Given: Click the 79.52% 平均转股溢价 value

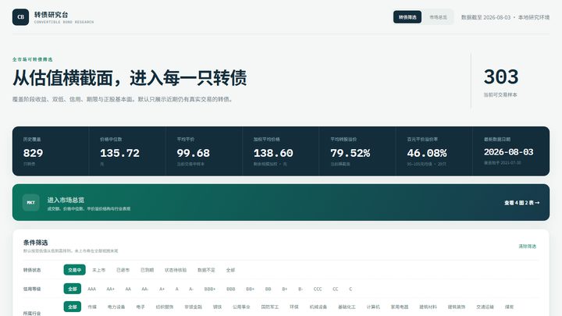Looking at the screenshot, I should tap(350, 154).
